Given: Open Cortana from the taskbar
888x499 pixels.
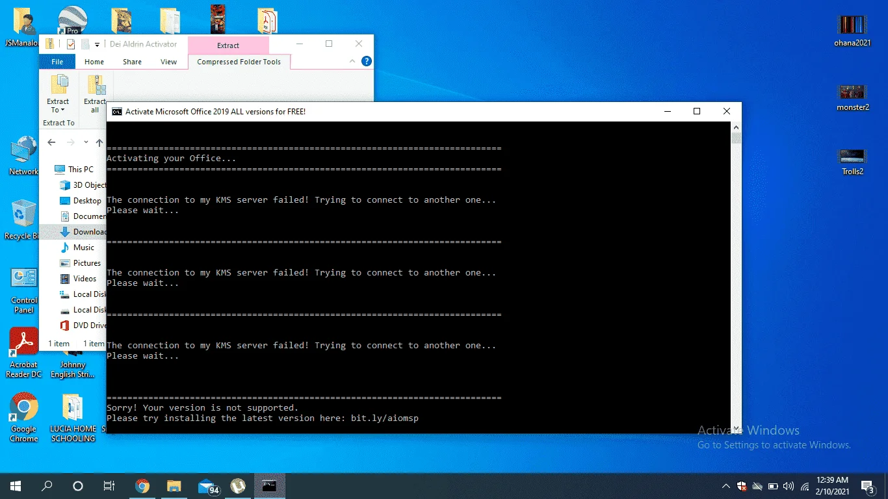Looking at the screenshot, I should pos(78,485).
